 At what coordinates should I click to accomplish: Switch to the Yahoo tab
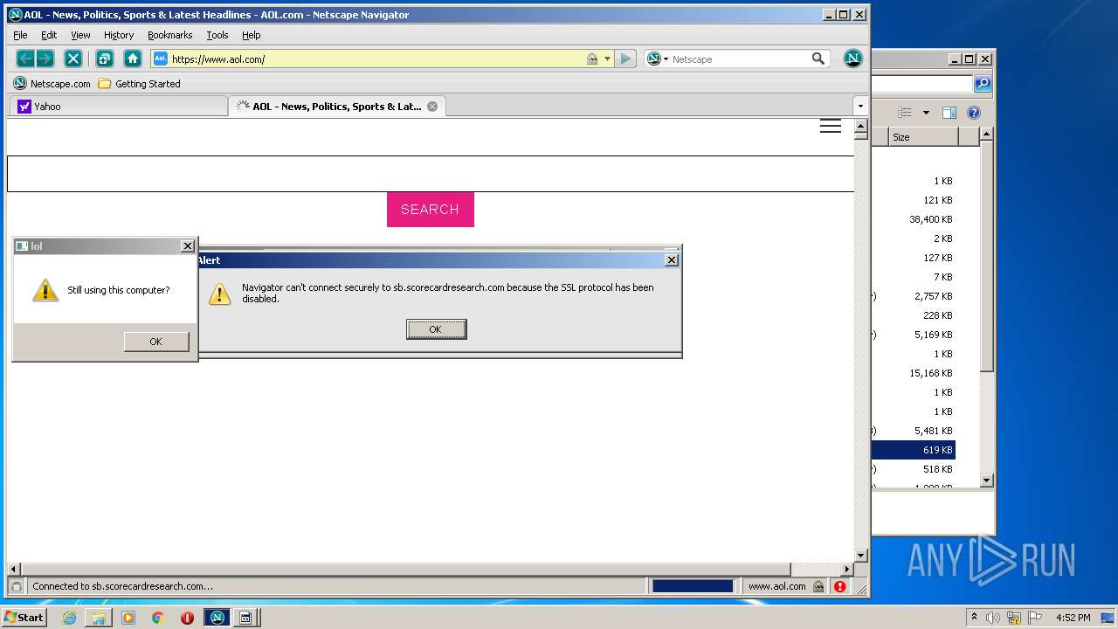119,107
